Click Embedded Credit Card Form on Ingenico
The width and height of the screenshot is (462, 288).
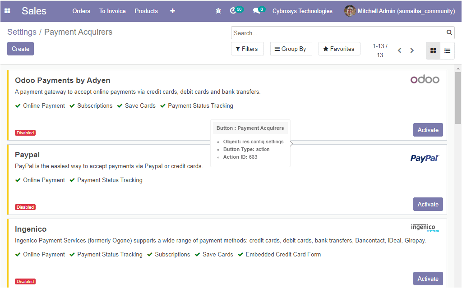click(283, 255)
